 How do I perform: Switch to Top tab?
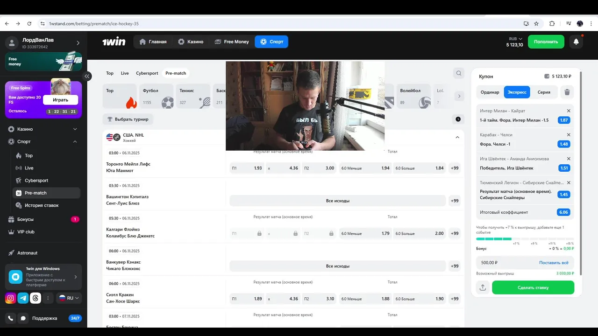coord(110,73)
